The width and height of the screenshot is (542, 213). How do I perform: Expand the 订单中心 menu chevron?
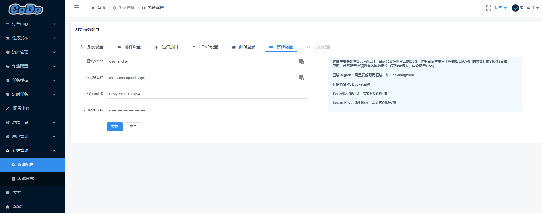pyautogui.click(x=54, y=24)
